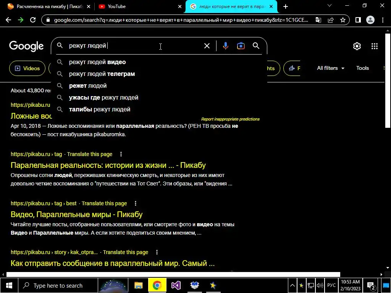Open result Как отправить сообщение в параллельный мир

coord(113,263)
